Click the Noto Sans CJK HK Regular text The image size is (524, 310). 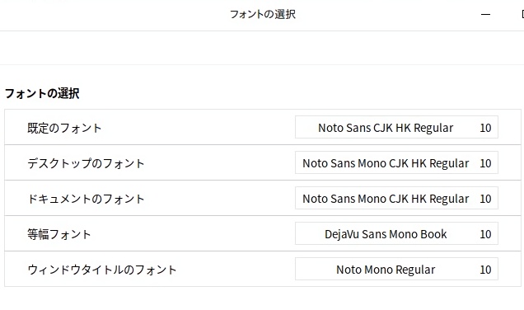[386, 128]
